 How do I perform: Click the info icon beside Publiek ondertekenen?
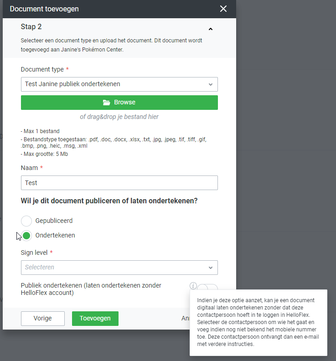point(193,286)
